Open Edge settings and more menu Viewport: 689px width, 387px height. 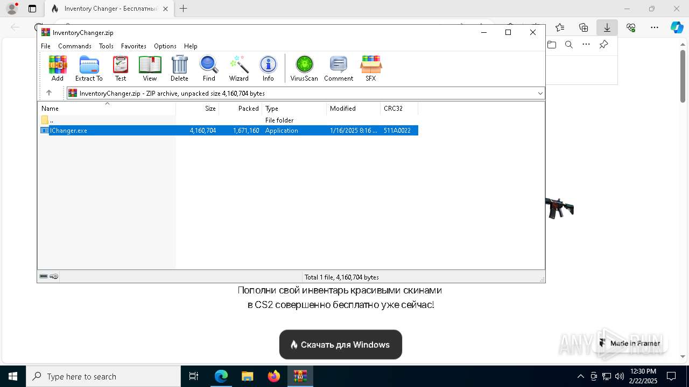coord(655,27)
